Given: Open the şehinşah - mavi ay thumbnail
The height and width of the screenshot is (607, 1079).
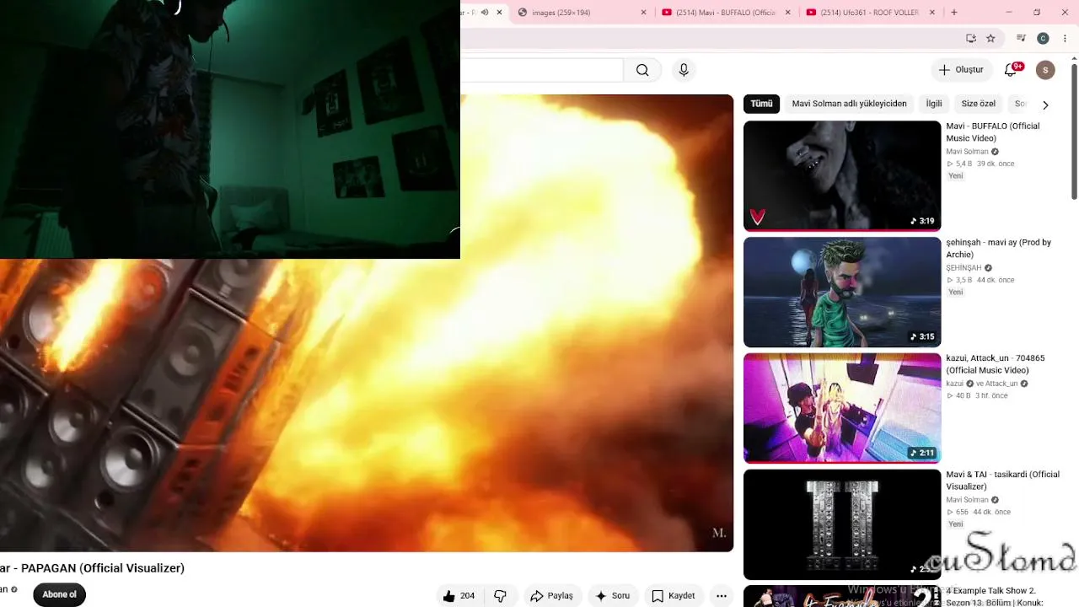Looking at the screenshot, I should click(842, 292).
